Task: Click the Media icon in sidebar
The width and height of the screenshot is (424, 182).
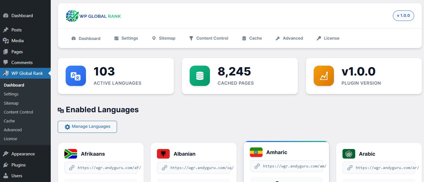Action: (6, 41)
